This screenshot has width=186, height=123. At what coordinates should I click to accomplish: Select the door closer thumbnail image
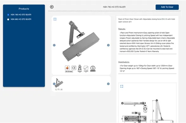point(59,84)
